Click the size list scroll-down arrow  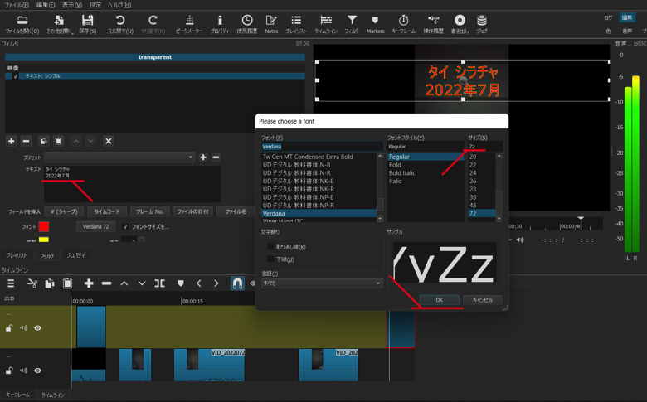499,219
